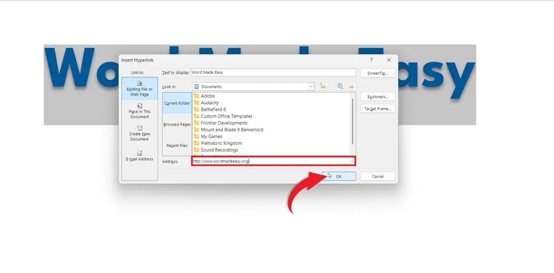Image resolution: width=554 pixels, height=273 pixels.
Task: Select the Adobe folder
Action: (x=204, y=96)
